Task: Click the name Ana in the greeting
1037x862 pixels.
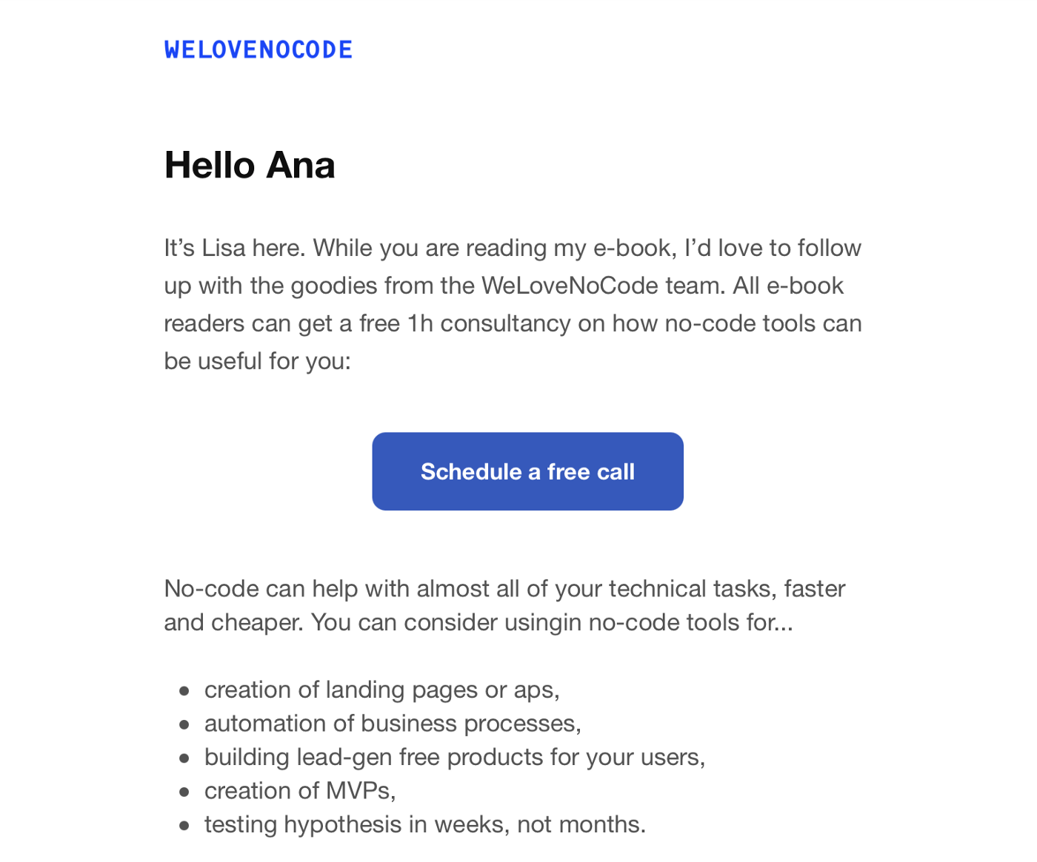Action: coord(301,164)
